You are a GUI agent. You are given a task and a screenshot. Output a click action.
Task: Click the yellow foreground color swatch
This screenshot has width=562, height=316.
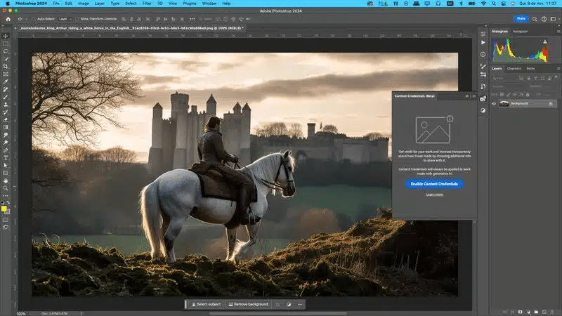(4, 209)
